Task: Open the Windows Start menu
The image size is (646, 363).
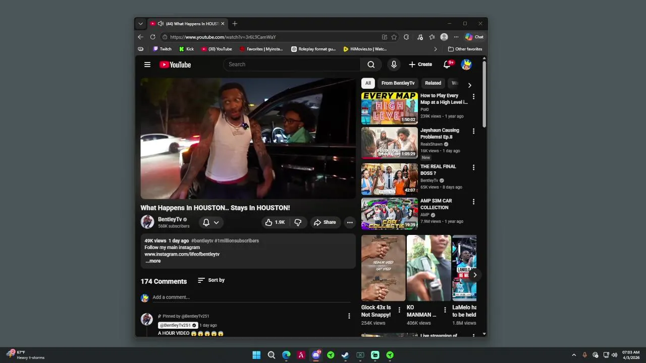Action: click(256, 355)
